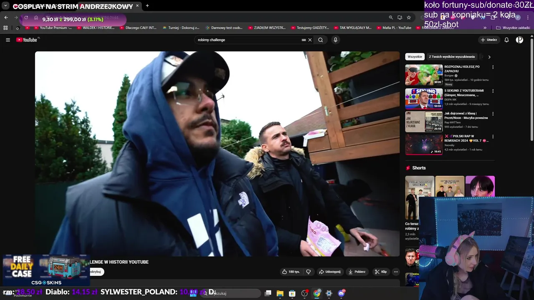Show more filter chips with the right arrow
Viewport: 534px width, 300px height.
point(489,57)
